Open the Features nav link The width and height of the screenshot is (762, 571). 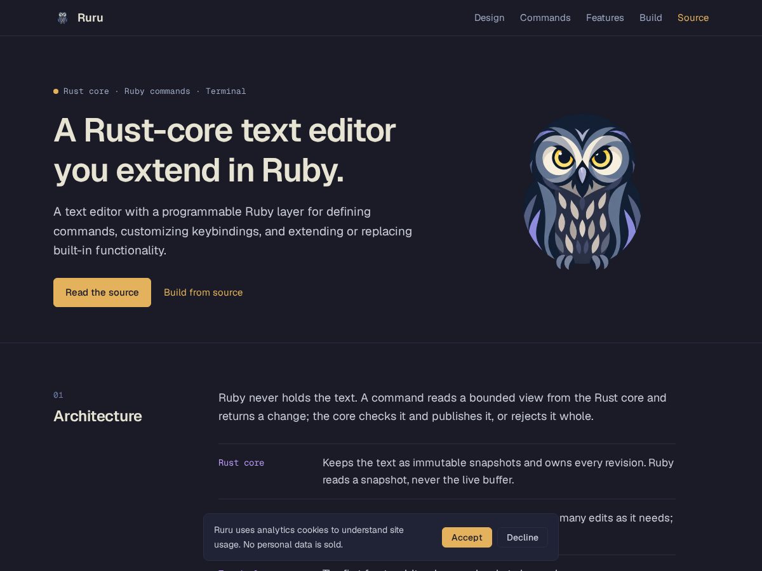click(605, 18)
